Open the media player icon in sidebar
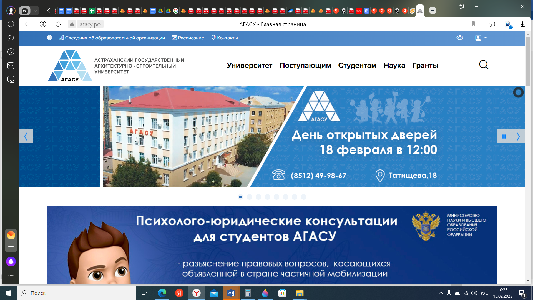The image size is (533, 300). [x=11, y=52]
